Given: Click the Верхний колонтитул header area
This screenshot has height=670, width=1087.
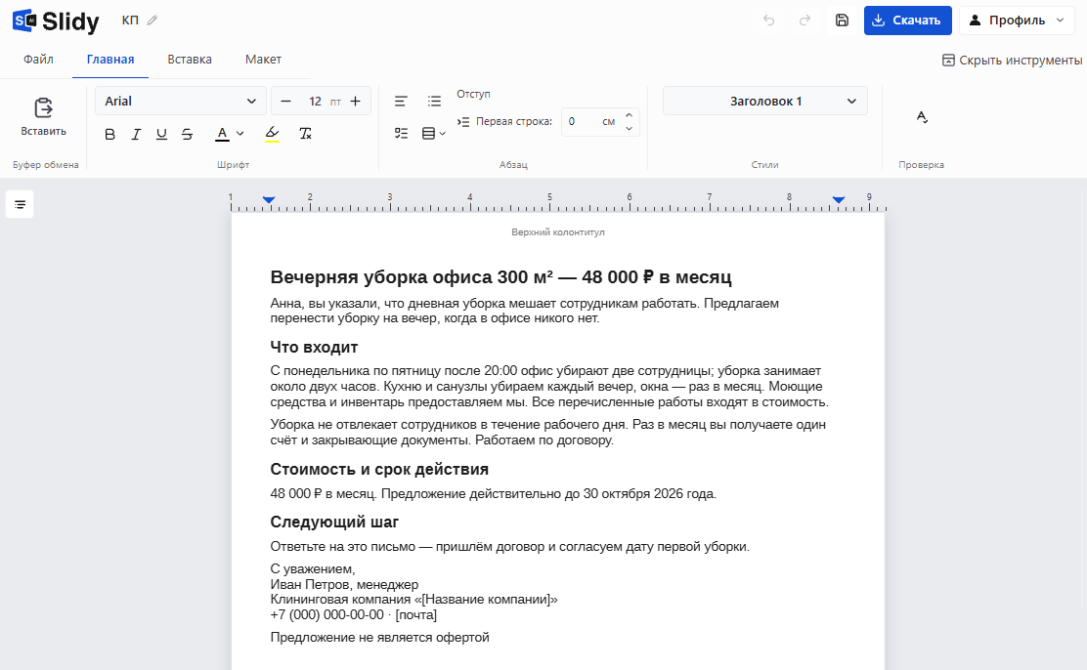Looking at the screenshot, I should click(558, 232).
